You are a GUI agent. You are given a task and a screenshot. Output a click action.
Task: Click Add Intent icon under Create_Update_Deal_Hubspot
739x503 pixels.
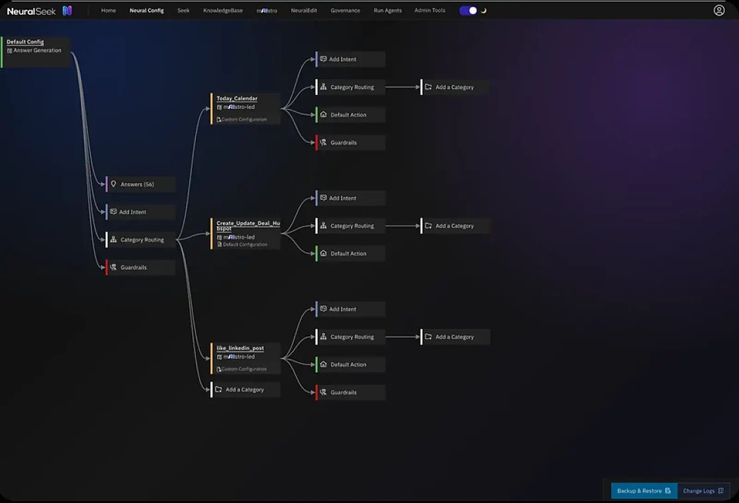(x=323, y=198)
